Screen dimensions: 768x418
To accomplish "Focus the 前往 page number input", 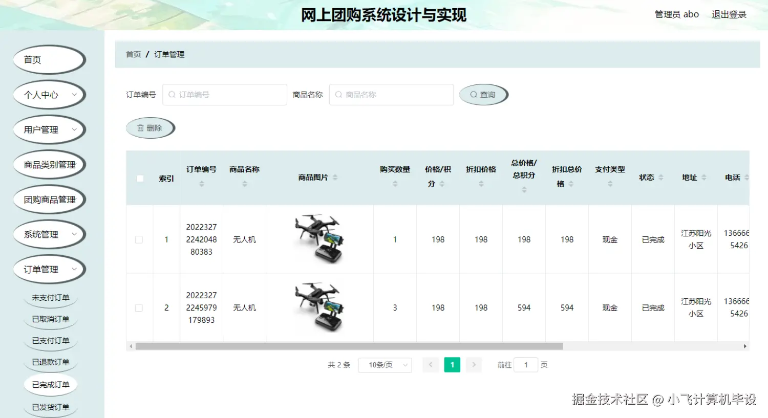I will 526,365.
